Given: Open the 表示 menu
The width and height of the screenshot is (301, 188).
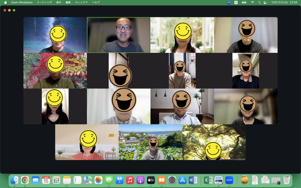Looking at the screenshot, I should [x=59, y=2].
